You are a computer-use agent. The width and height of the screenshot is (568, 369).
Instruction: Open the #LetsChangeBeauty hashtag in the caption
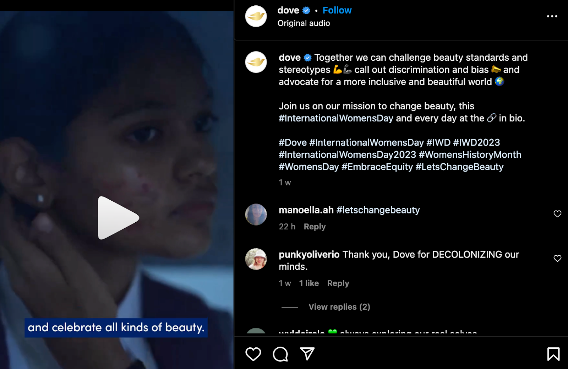click(459, 167)
